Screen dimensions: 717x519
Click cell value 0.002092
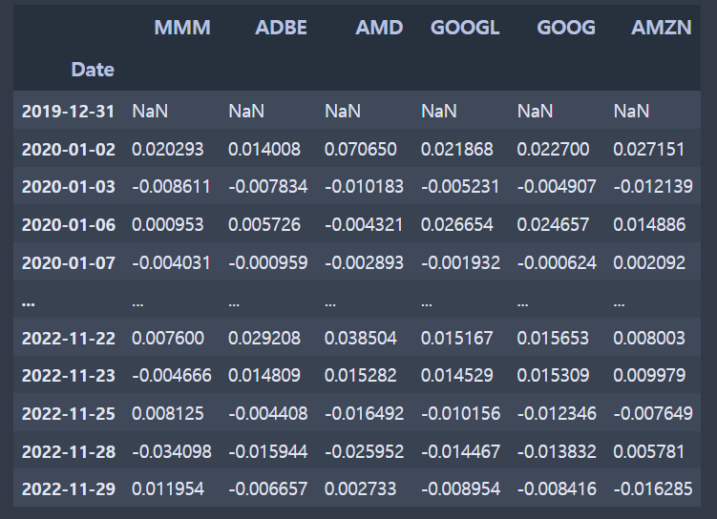[649, 262]
